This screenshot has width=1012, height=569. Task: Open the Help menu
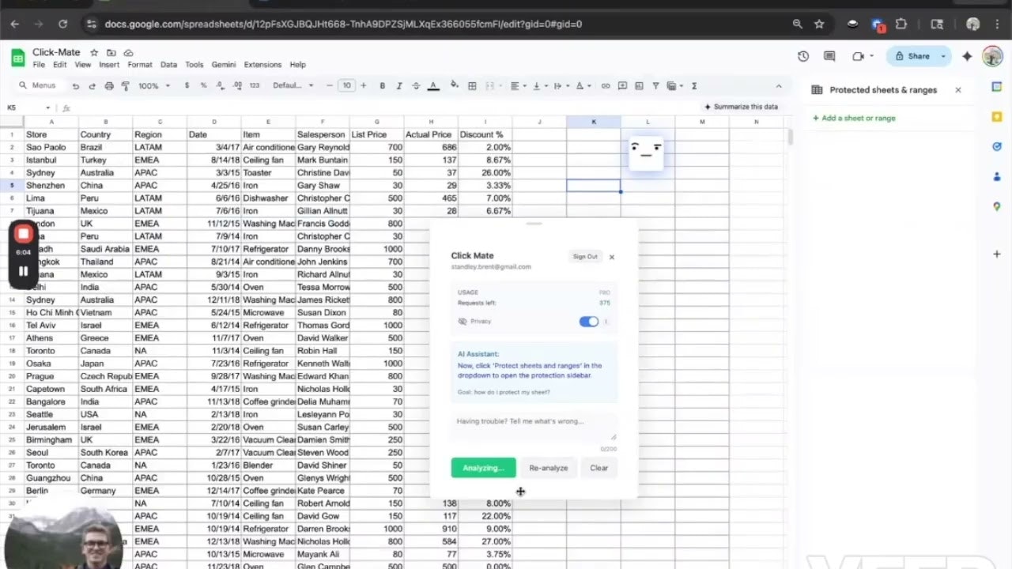[x=297, y=65]
